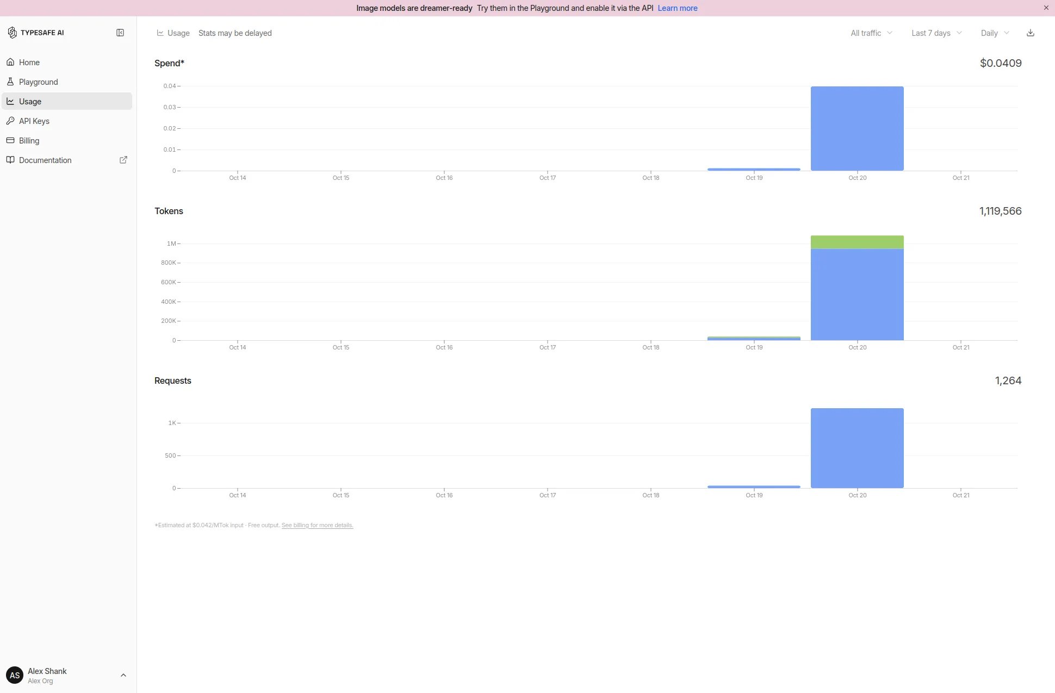Click the Documentation book icon
Screen dimensions: 1055x693
pyautogui.click(x=10, y=160)
